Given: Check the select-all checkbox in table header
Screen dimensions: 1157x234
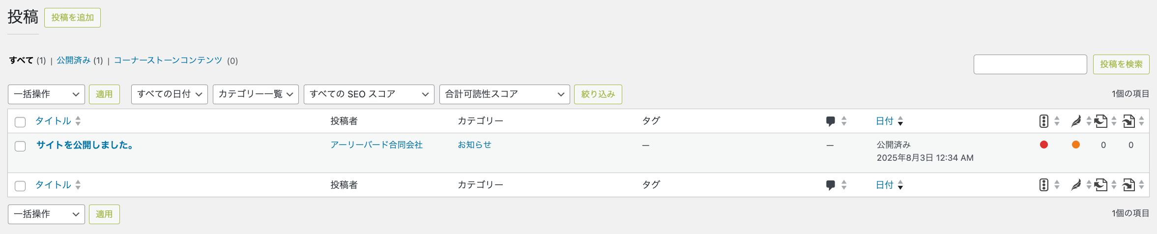Looking at the screenshot, I should pyautogui.click(x=20, y=122).
